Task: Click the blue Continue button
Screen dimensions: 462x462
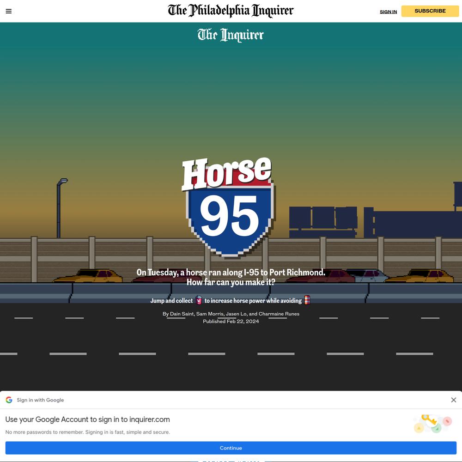Action: coord(231,448)
